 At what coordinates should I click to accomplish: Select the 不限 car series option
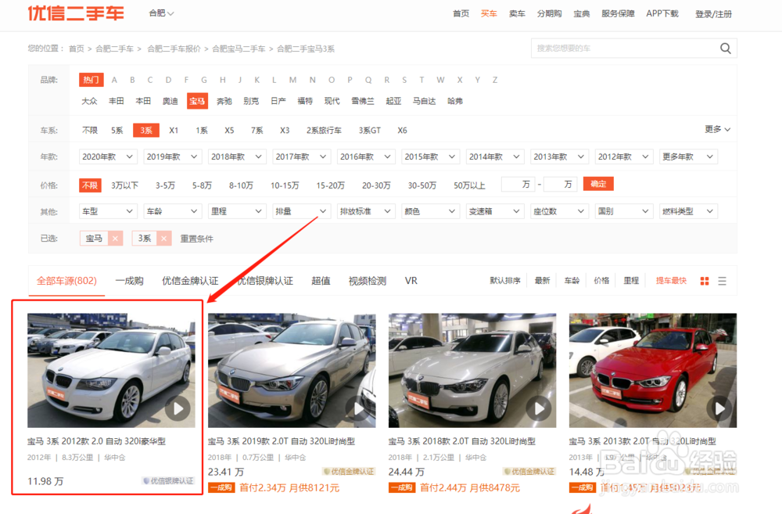pyautogui.click(x=90, y=130)
